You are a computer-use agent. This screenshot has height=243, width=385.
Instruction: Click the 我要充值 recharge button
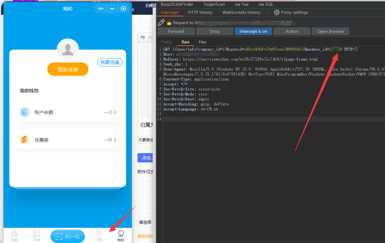[x=110, y=62]
